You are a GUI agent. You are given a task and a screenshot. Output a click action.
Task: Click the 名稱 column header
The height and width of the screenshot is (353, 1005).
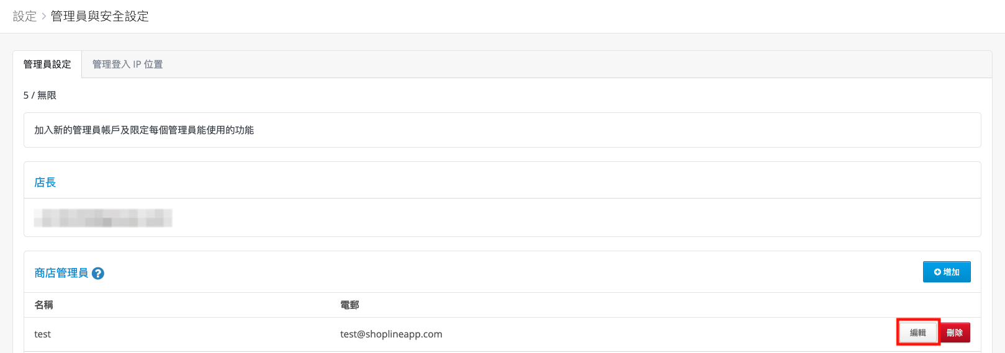[x=43, y=305]
